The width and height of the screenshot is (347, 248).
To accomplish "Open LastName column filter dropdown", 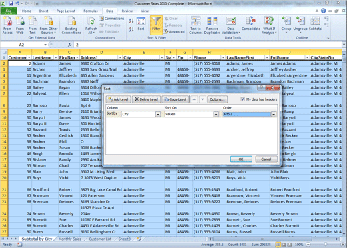I will 56,57.
